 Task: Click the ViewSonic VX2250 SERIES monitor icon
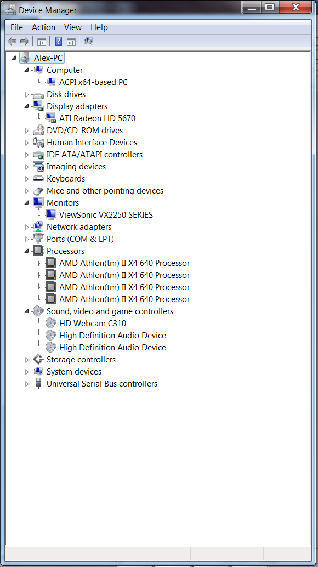51,215
